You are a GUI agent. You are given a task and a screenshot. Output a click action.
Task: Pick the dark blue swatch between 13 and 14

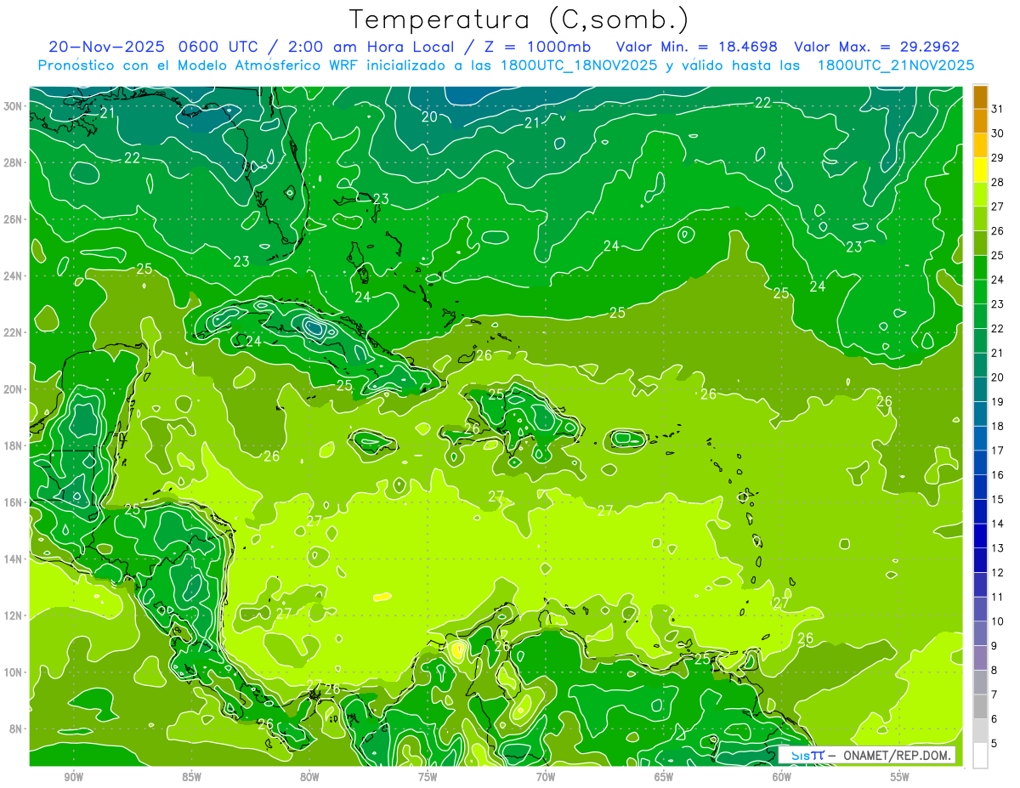(x=980, y=536)
